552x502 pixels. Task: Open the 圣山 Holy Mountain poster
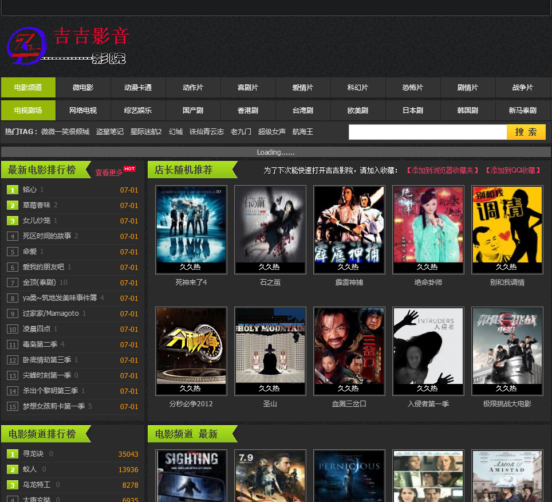(x=270, y=351)
